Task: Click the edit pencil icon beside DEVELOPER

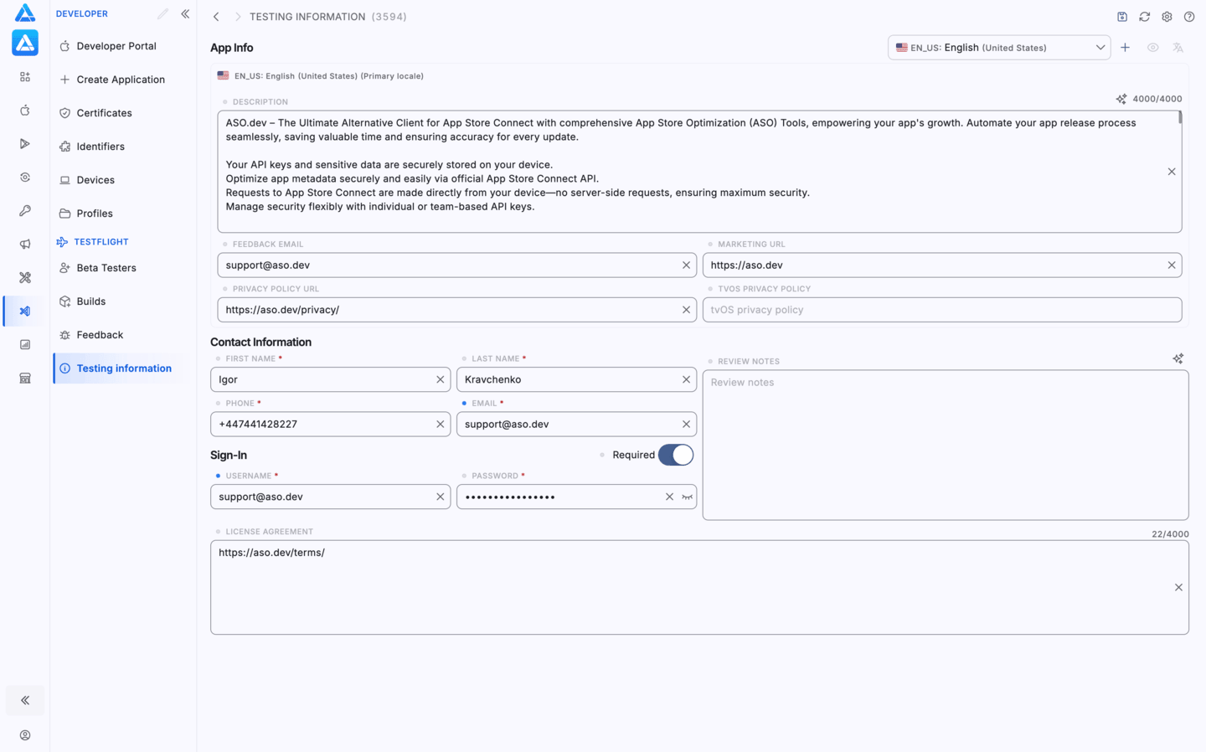Action: click(x=162, y=14)
